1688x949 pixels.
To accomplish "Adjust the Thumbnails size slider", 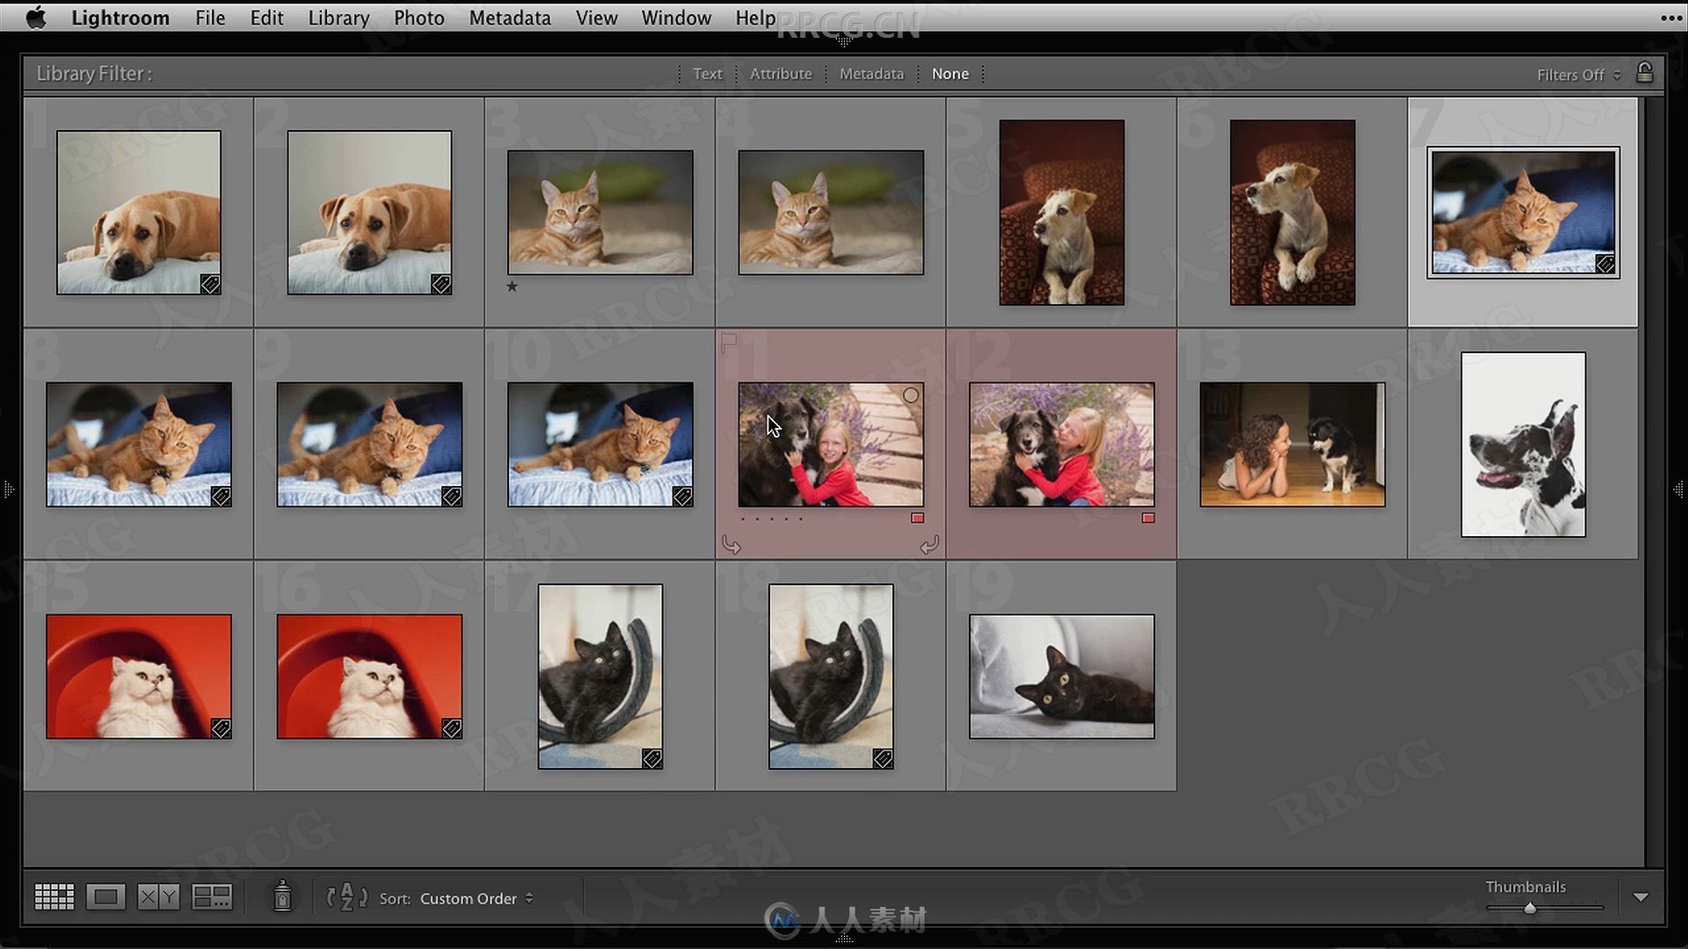I will pos(1530,909).
